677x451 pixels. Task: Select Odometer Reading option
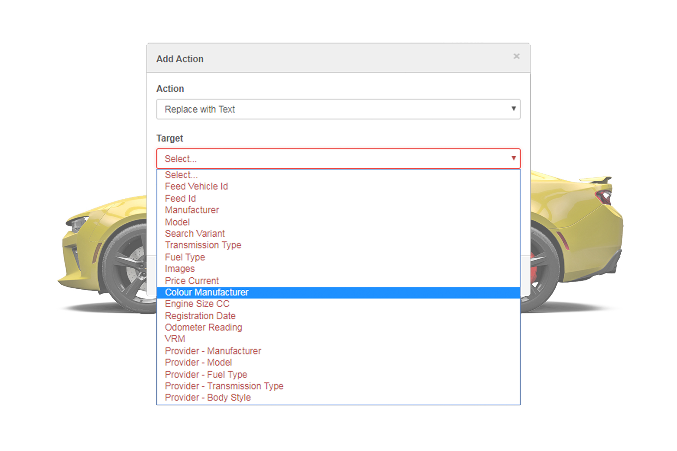pos(338,327)
